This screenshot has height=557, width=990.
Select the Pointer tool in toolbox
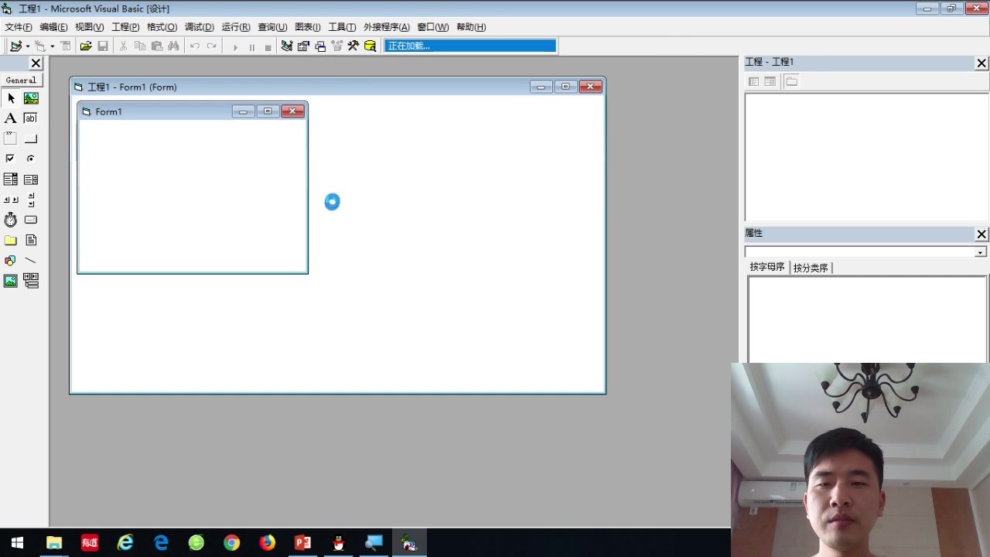(11, 98)
